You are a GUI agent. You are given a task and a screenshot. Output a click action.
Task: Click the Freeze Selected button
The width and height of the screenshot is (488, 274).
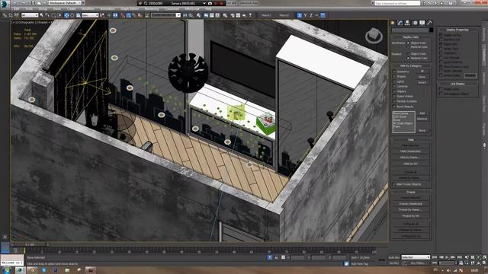click(410, 198)
